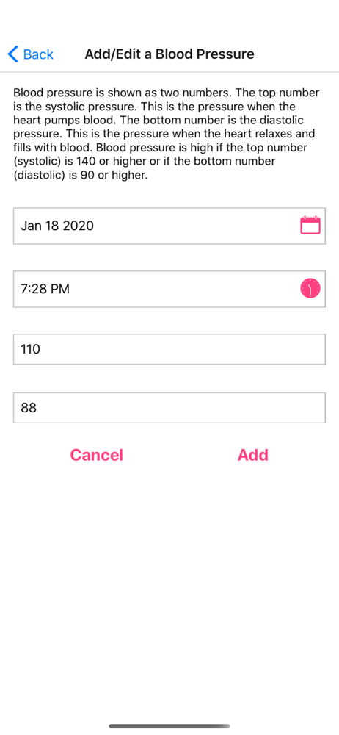
Task: Select the time field showing 7:28 PM
Action: coord(169,289)
